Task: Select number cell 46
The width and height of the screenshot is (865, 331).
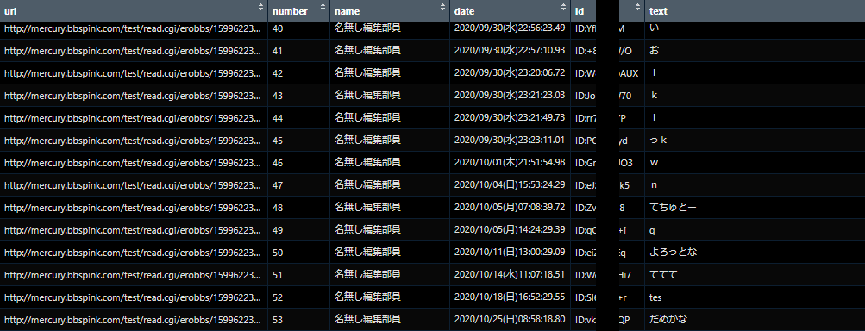Action: coord(299,163)
